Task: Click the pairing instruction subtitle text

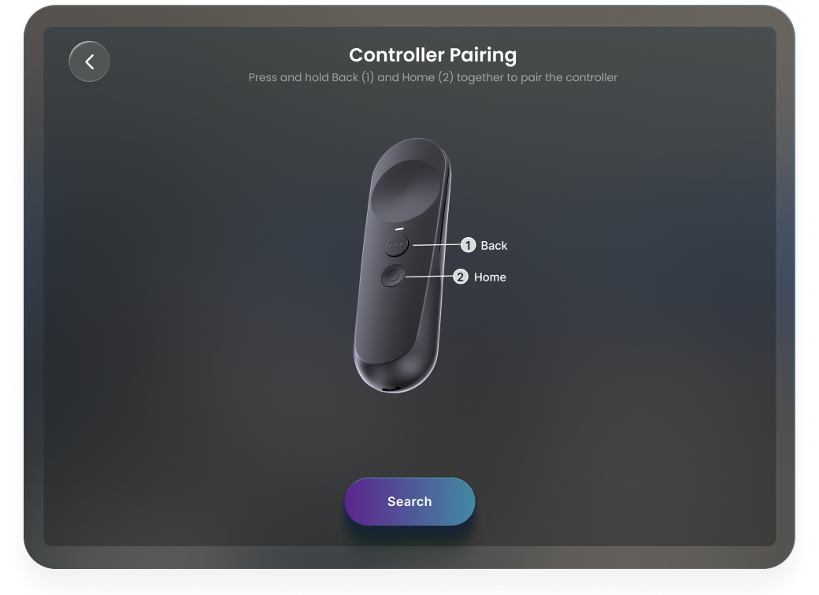Action: point(432,77)
